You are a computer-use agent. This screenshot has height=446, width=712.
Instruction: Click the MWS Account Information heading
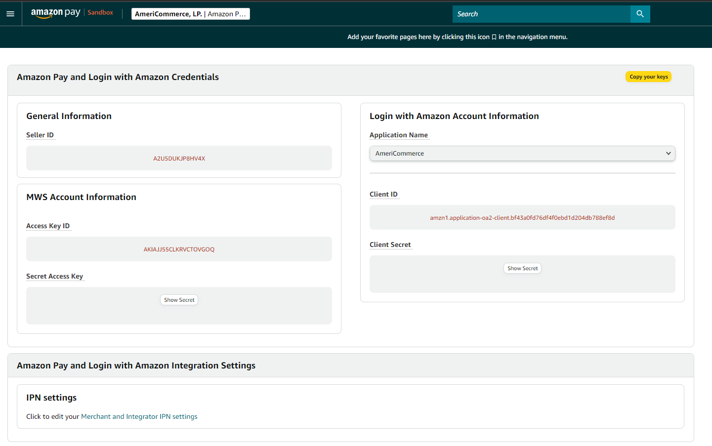(x=81, y=197)
